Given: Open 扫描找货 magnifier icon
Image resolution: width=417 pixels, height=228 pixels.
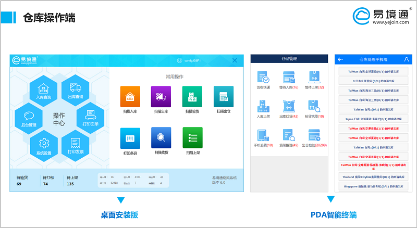Looking at the screenshot, I should pyautogui.click(x=161, y=137).
